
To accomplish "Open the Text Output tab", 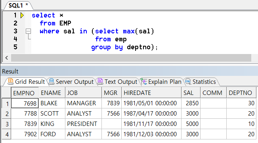I will 117,82.
